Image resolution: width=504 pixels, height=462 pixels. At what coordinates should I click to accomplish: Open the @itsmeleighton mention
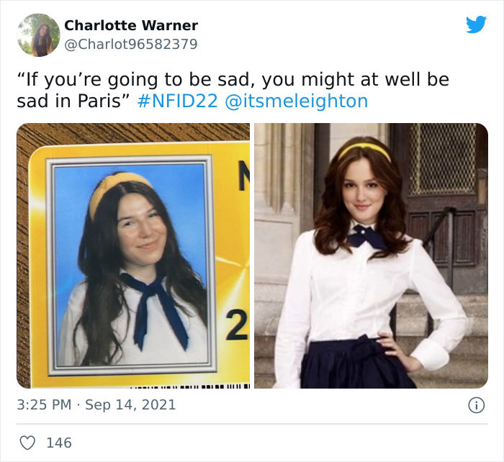point(297,101)
